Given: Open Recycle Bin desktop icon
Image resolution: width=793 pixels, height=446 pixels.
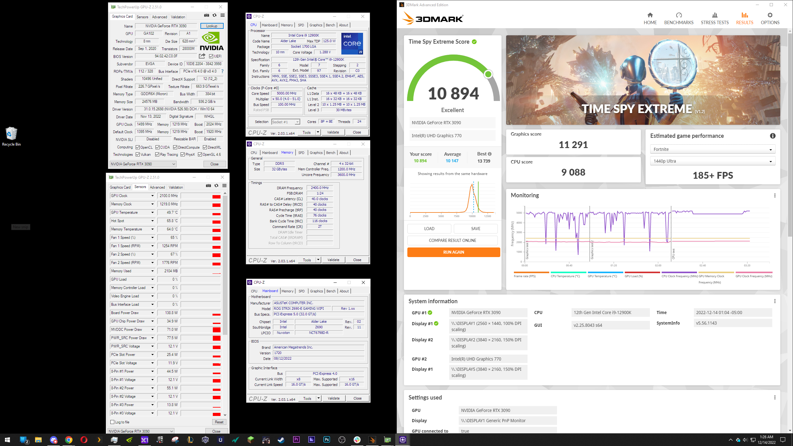Looking at the screenshot, I should pos(11,136).
